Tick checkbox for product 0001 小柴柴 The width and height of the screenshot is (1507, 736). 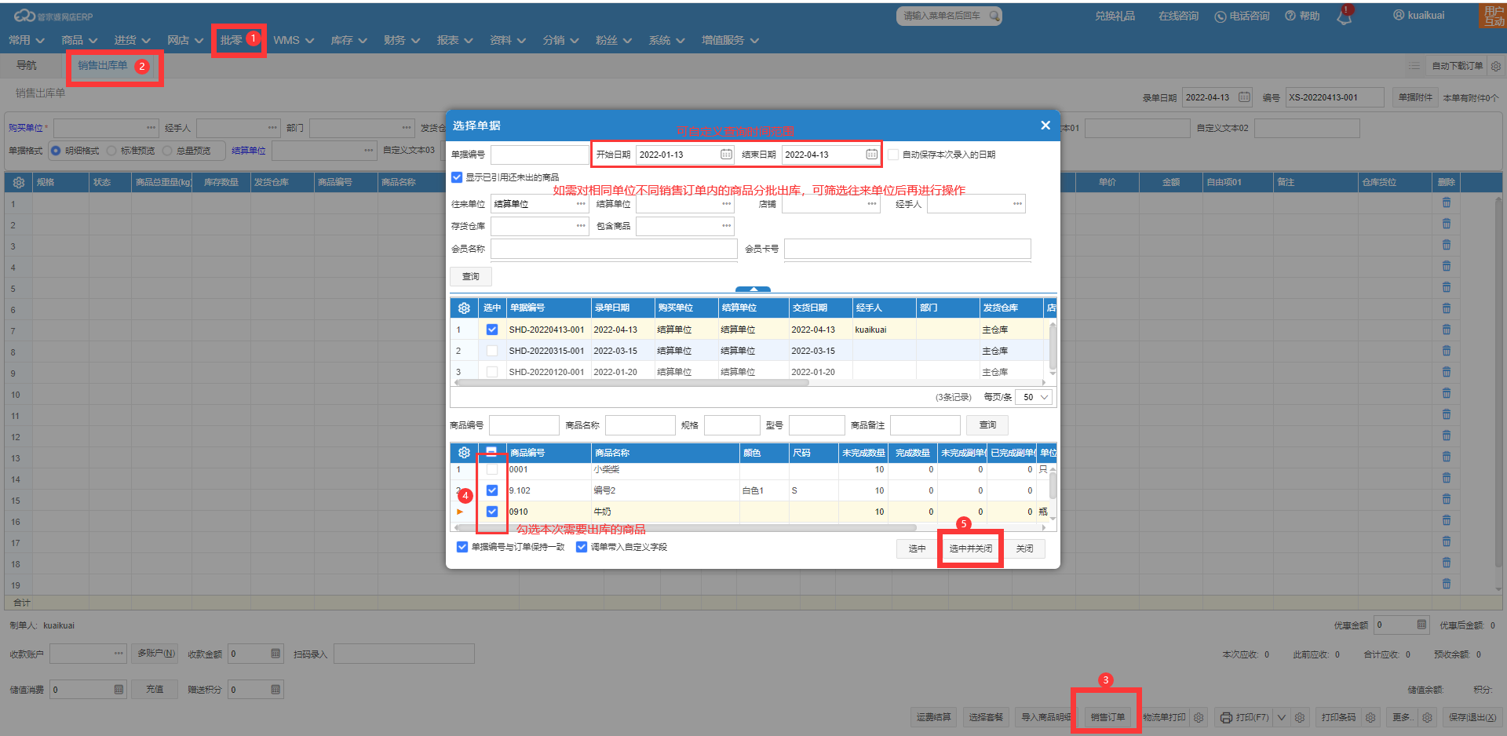(x=492, y=469)
